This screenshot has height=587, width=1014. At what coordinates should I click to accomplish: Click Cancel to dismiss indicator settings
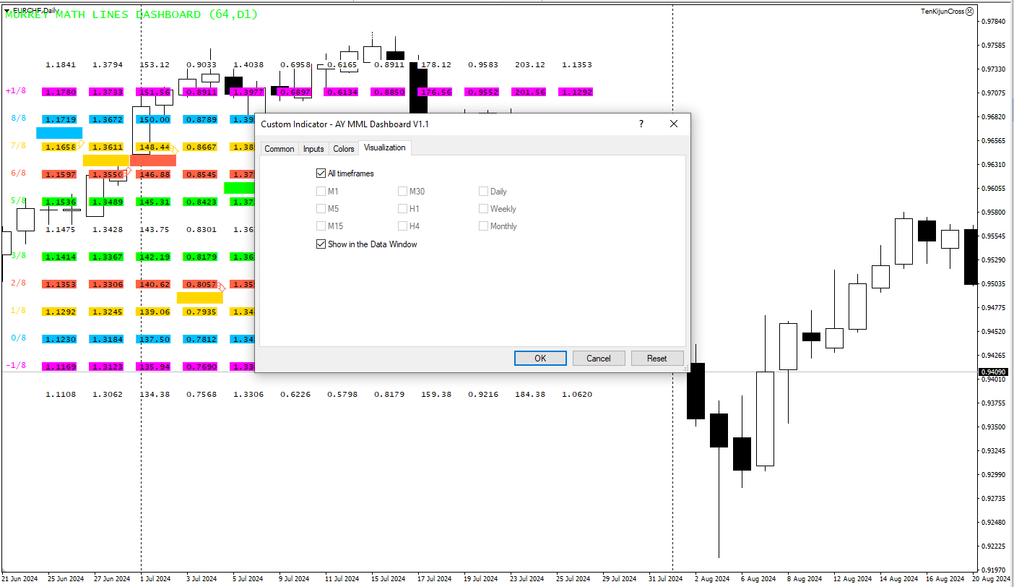599,358
